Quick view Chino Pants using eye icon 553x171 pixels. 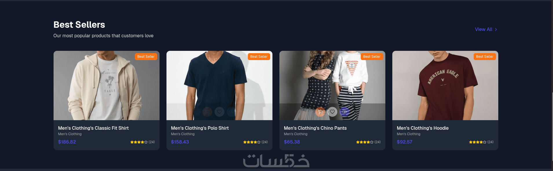pyautogui.click(x=345, y=112)
